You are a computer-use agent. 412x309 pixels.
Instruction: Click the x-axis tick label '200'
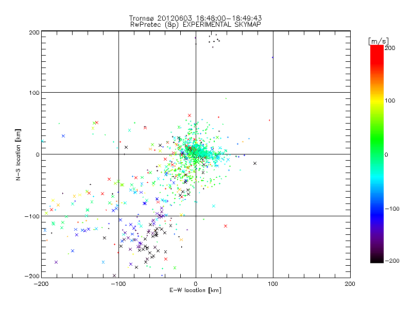point(350,284)
